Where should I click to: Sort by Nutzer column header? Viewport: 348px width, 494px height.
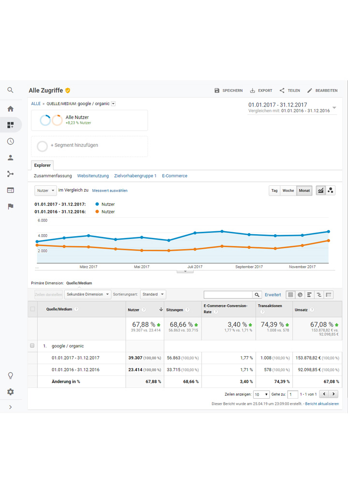(x=133, y=310)
